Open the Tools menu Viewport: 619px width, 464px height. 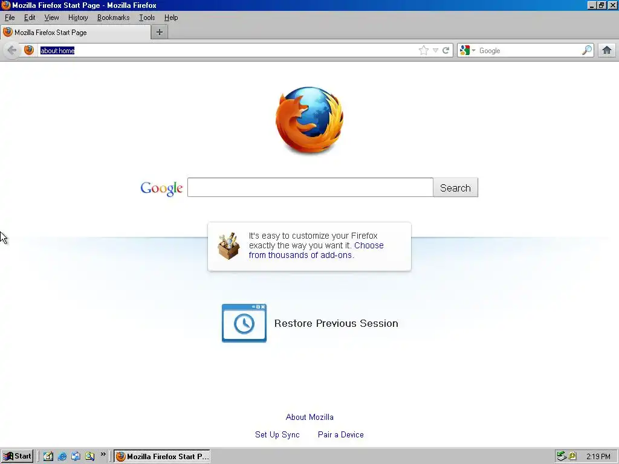pos(147,18)
